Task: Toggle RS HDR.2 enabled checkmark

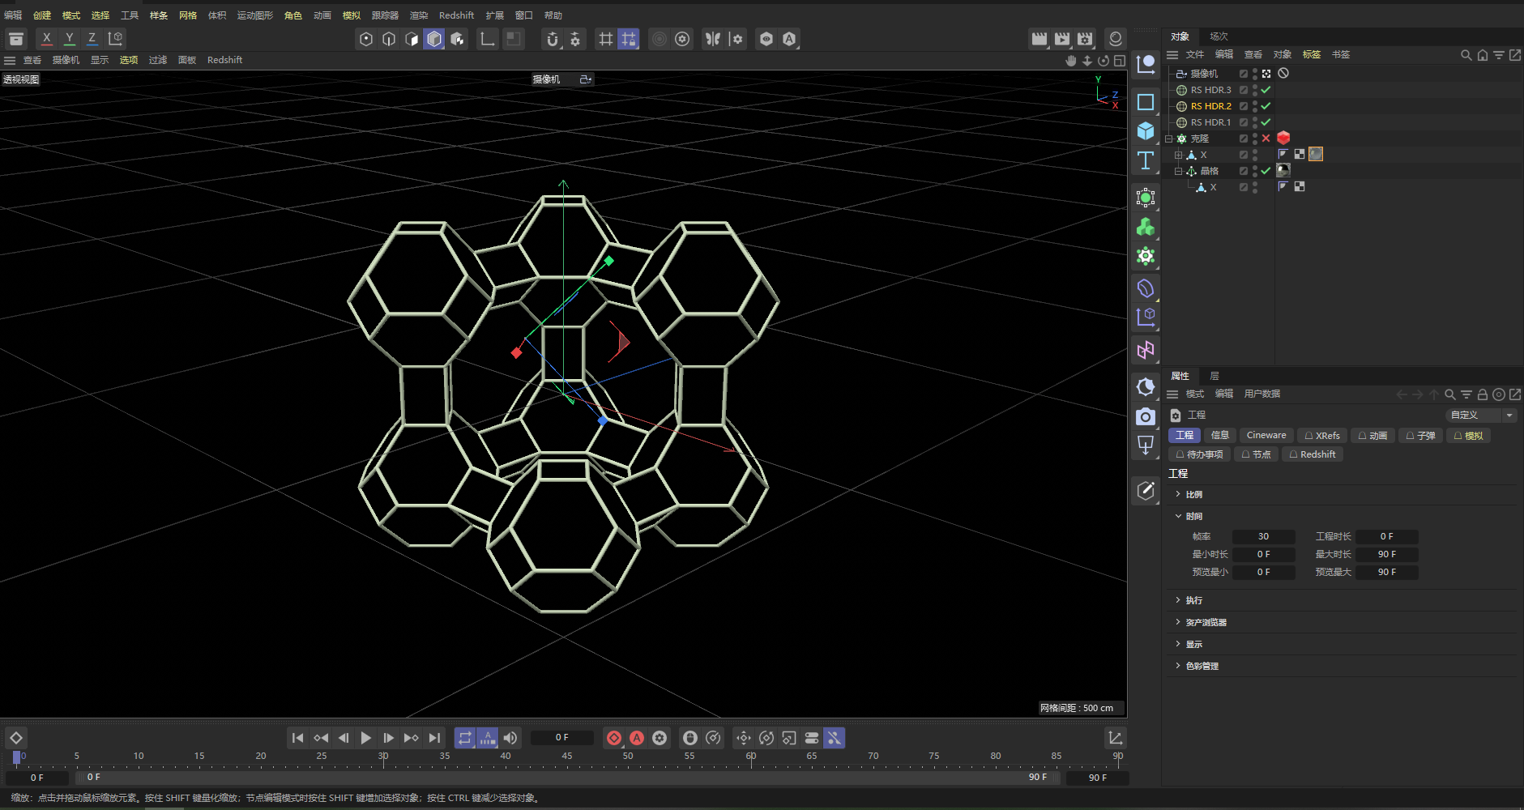Action: tap(1266, 106)
